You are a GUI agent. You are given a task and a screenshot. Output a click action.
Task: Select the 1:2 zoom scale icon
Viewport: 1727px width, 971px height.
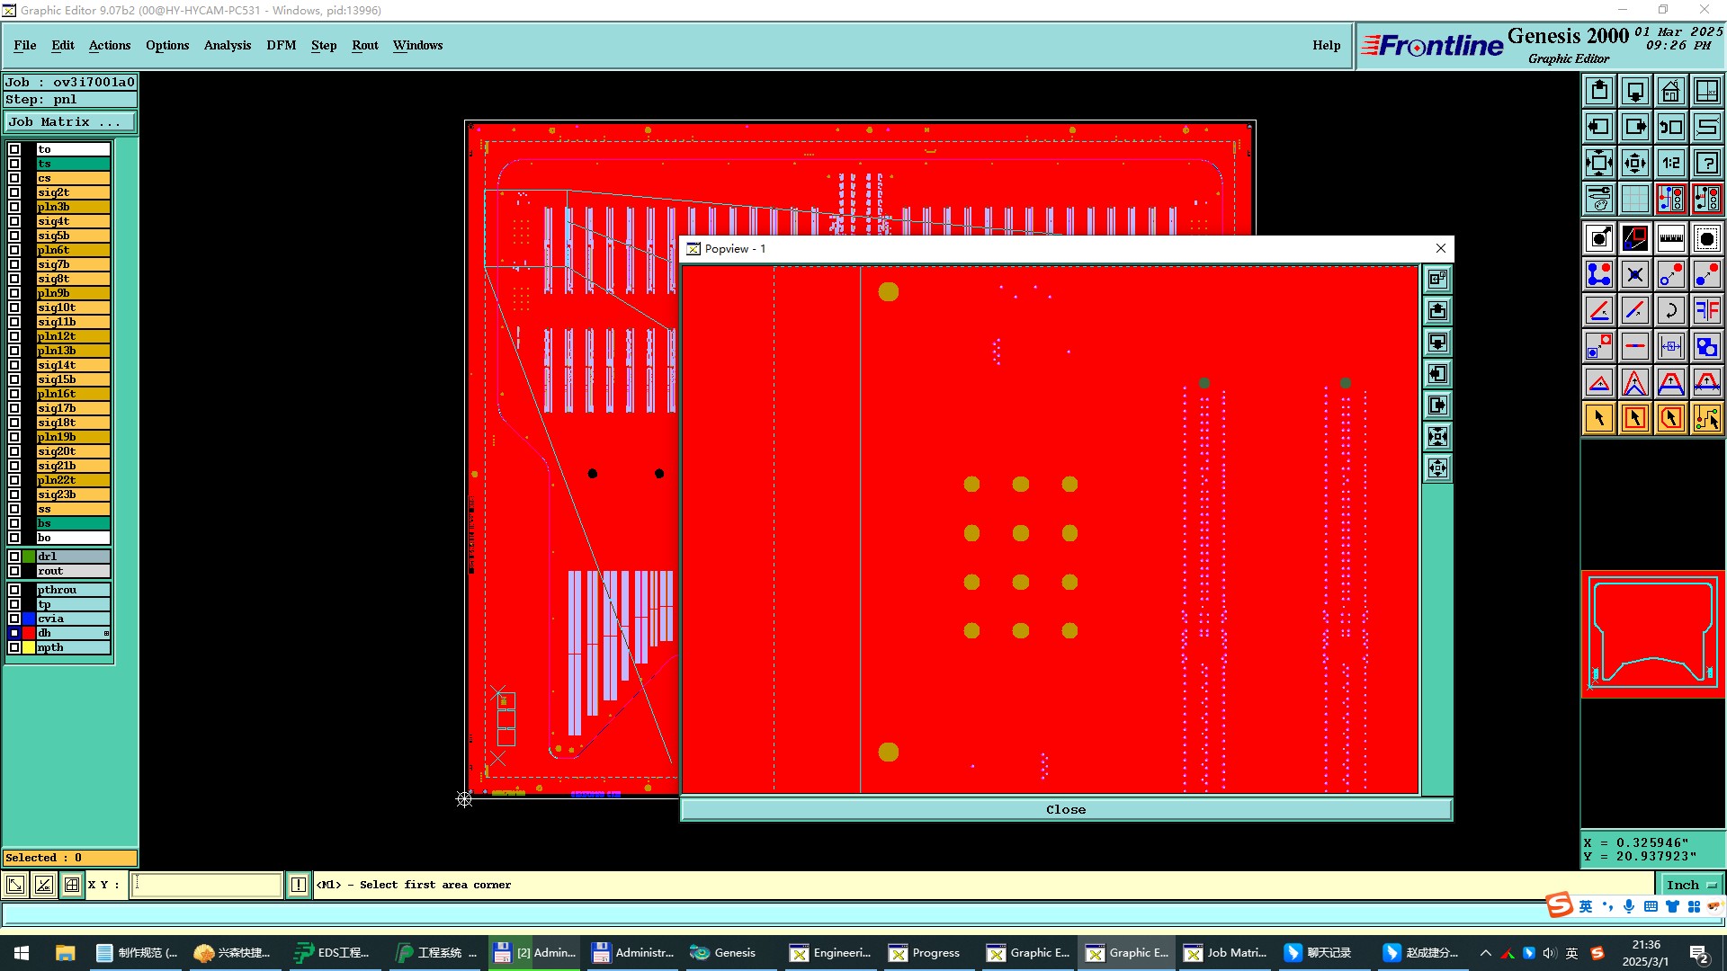pos(1670,163)
